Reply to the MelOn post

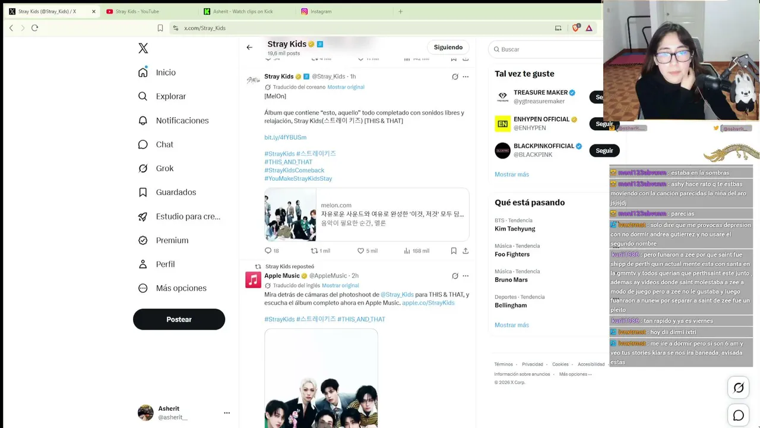coord(268,251)
